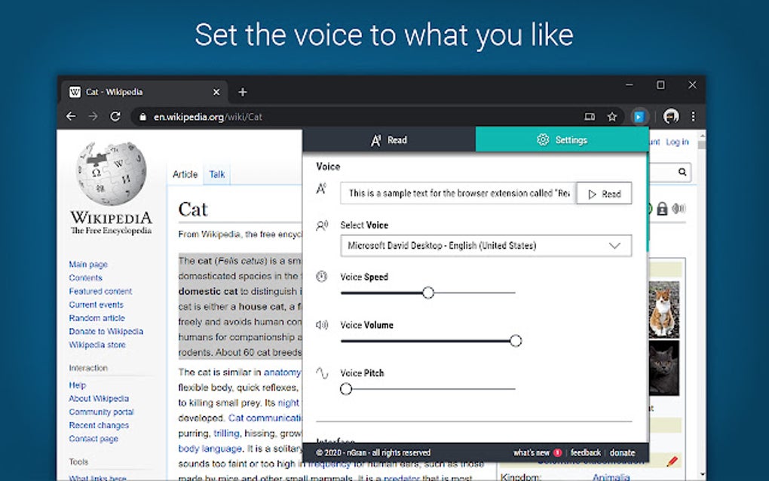Click the donate link in footer
This screenshot has width=769, height=481.
[x=622, y=452]
